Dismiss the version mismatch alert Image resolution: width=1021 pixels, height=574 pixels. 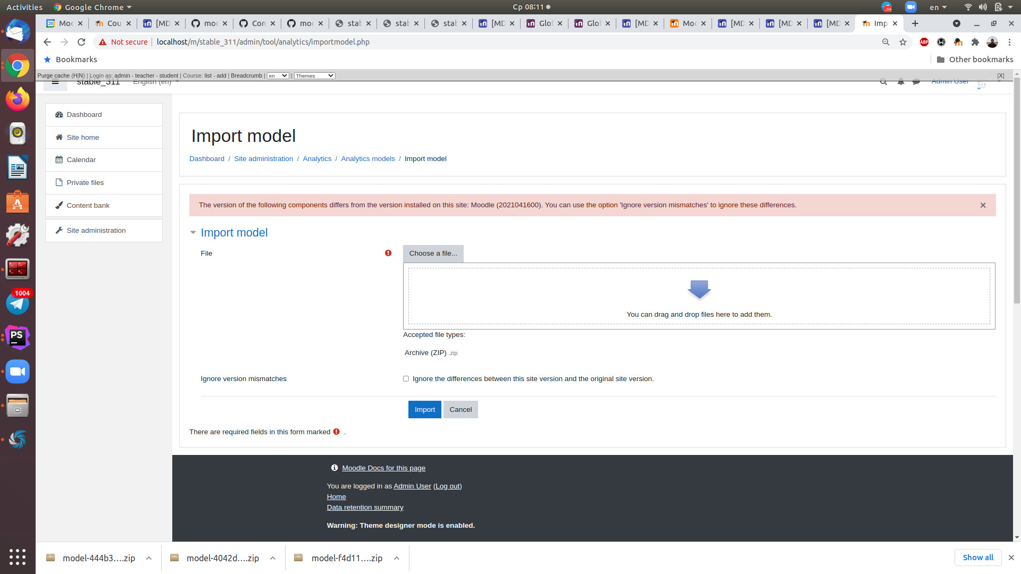point(983,205)
